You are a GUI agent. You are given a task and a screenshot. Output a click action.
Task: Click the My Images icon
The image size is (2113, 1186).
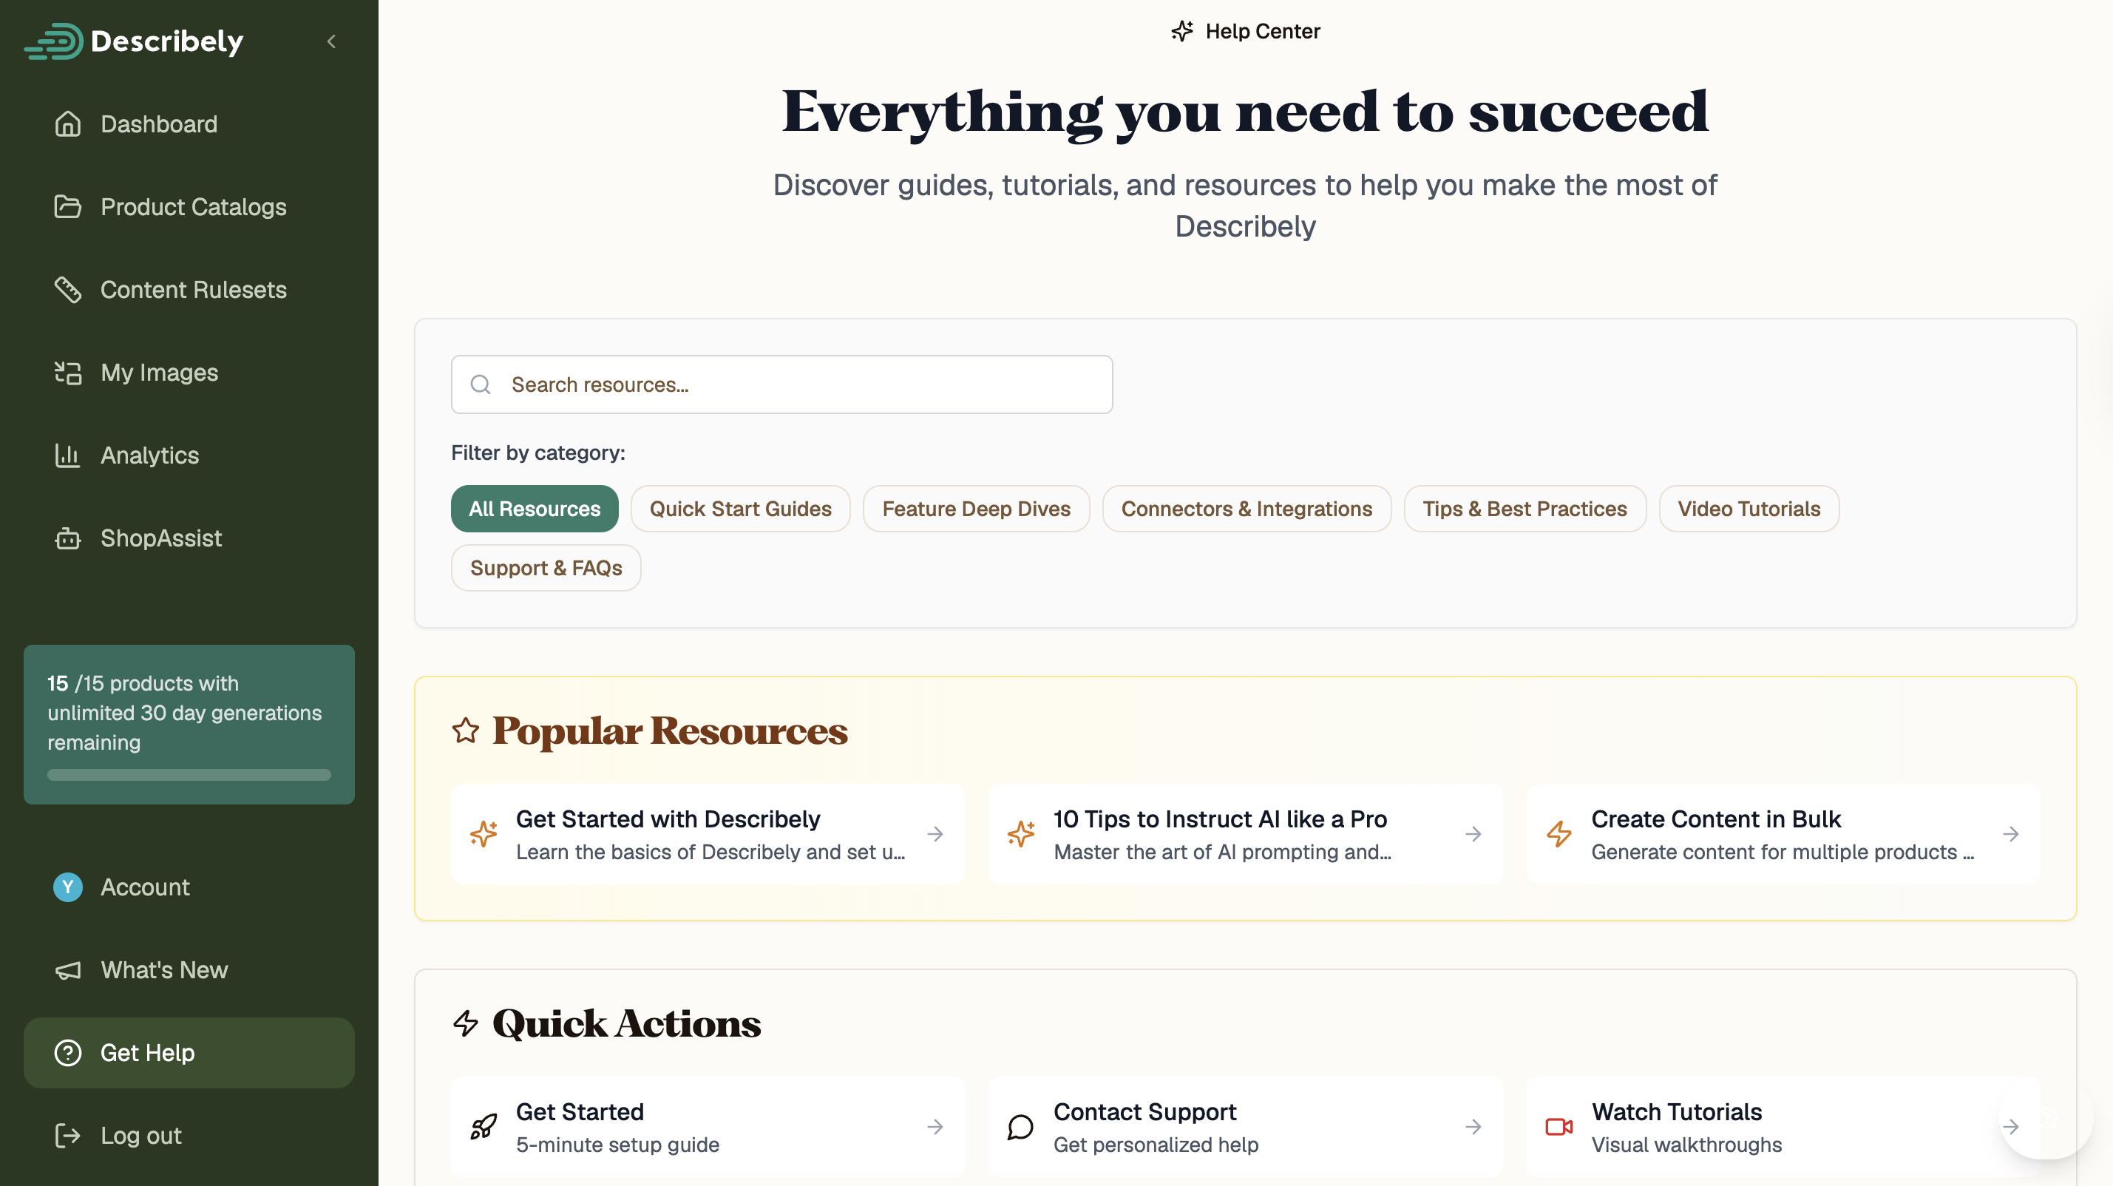click(x=67, y=373)
